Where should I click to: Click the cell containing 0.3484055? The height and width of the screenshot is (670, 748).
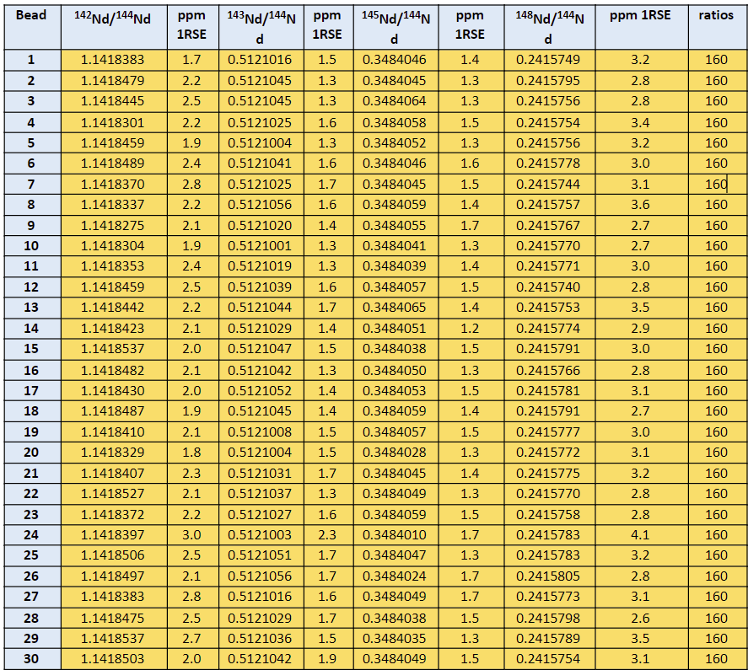tap(396, 225)
